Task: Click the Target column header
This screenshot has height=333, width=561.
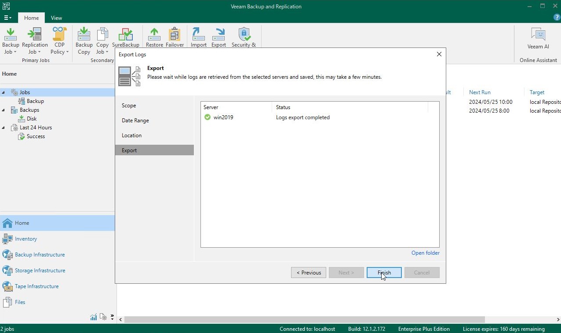Action: coord(537,92)
